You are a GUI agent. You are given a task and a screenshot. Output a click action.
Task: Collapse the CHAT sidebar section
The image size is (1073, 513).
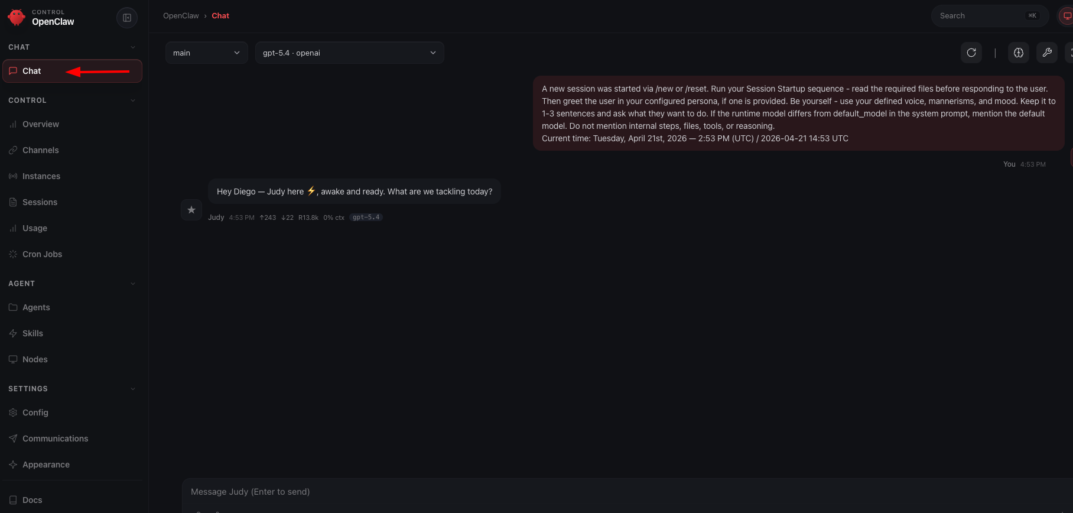click(132, 47)
